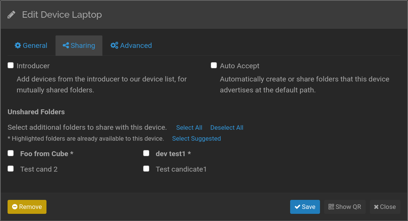
Task: Check the Test candicate1 folder
Action: [146, 169]
